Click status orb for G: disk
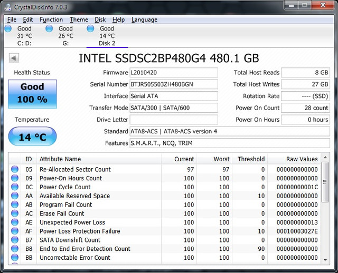The width and height of the screenshot is (338, 273). (49, 28)
